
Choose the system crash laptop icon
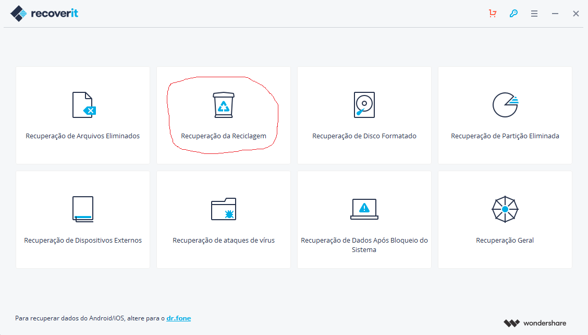click(x=364, y=209)
